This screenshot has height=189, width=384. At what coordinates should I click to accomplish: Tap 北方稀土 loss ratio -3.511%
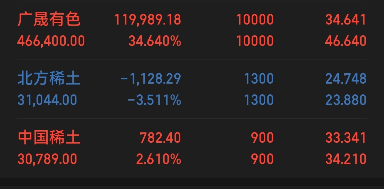[155, 100]
